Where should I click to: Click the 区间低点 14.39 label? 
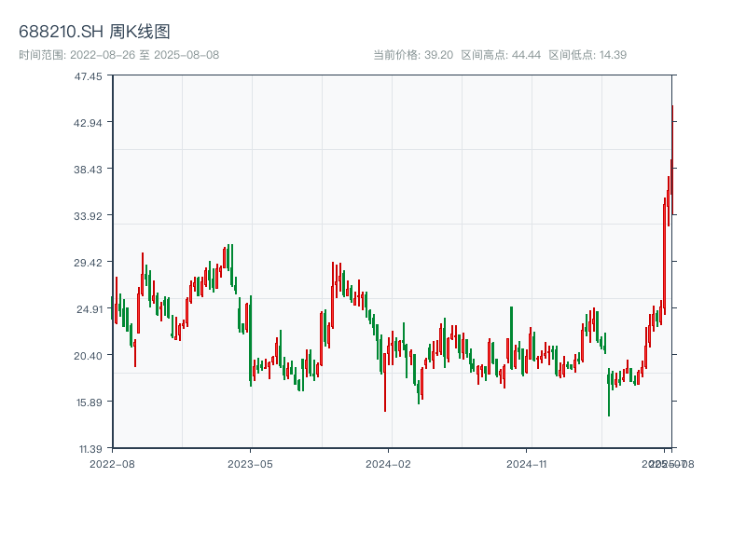pyautogui.click(x=587, y=55)
